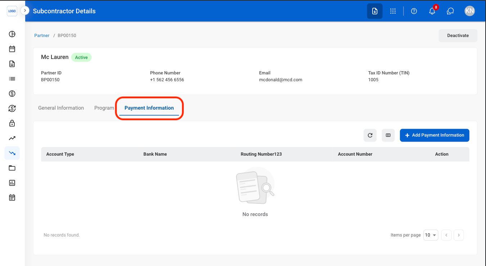Open the apps grid menu
The height and width of the screenshot is (266, 486).
click(393, 11)
